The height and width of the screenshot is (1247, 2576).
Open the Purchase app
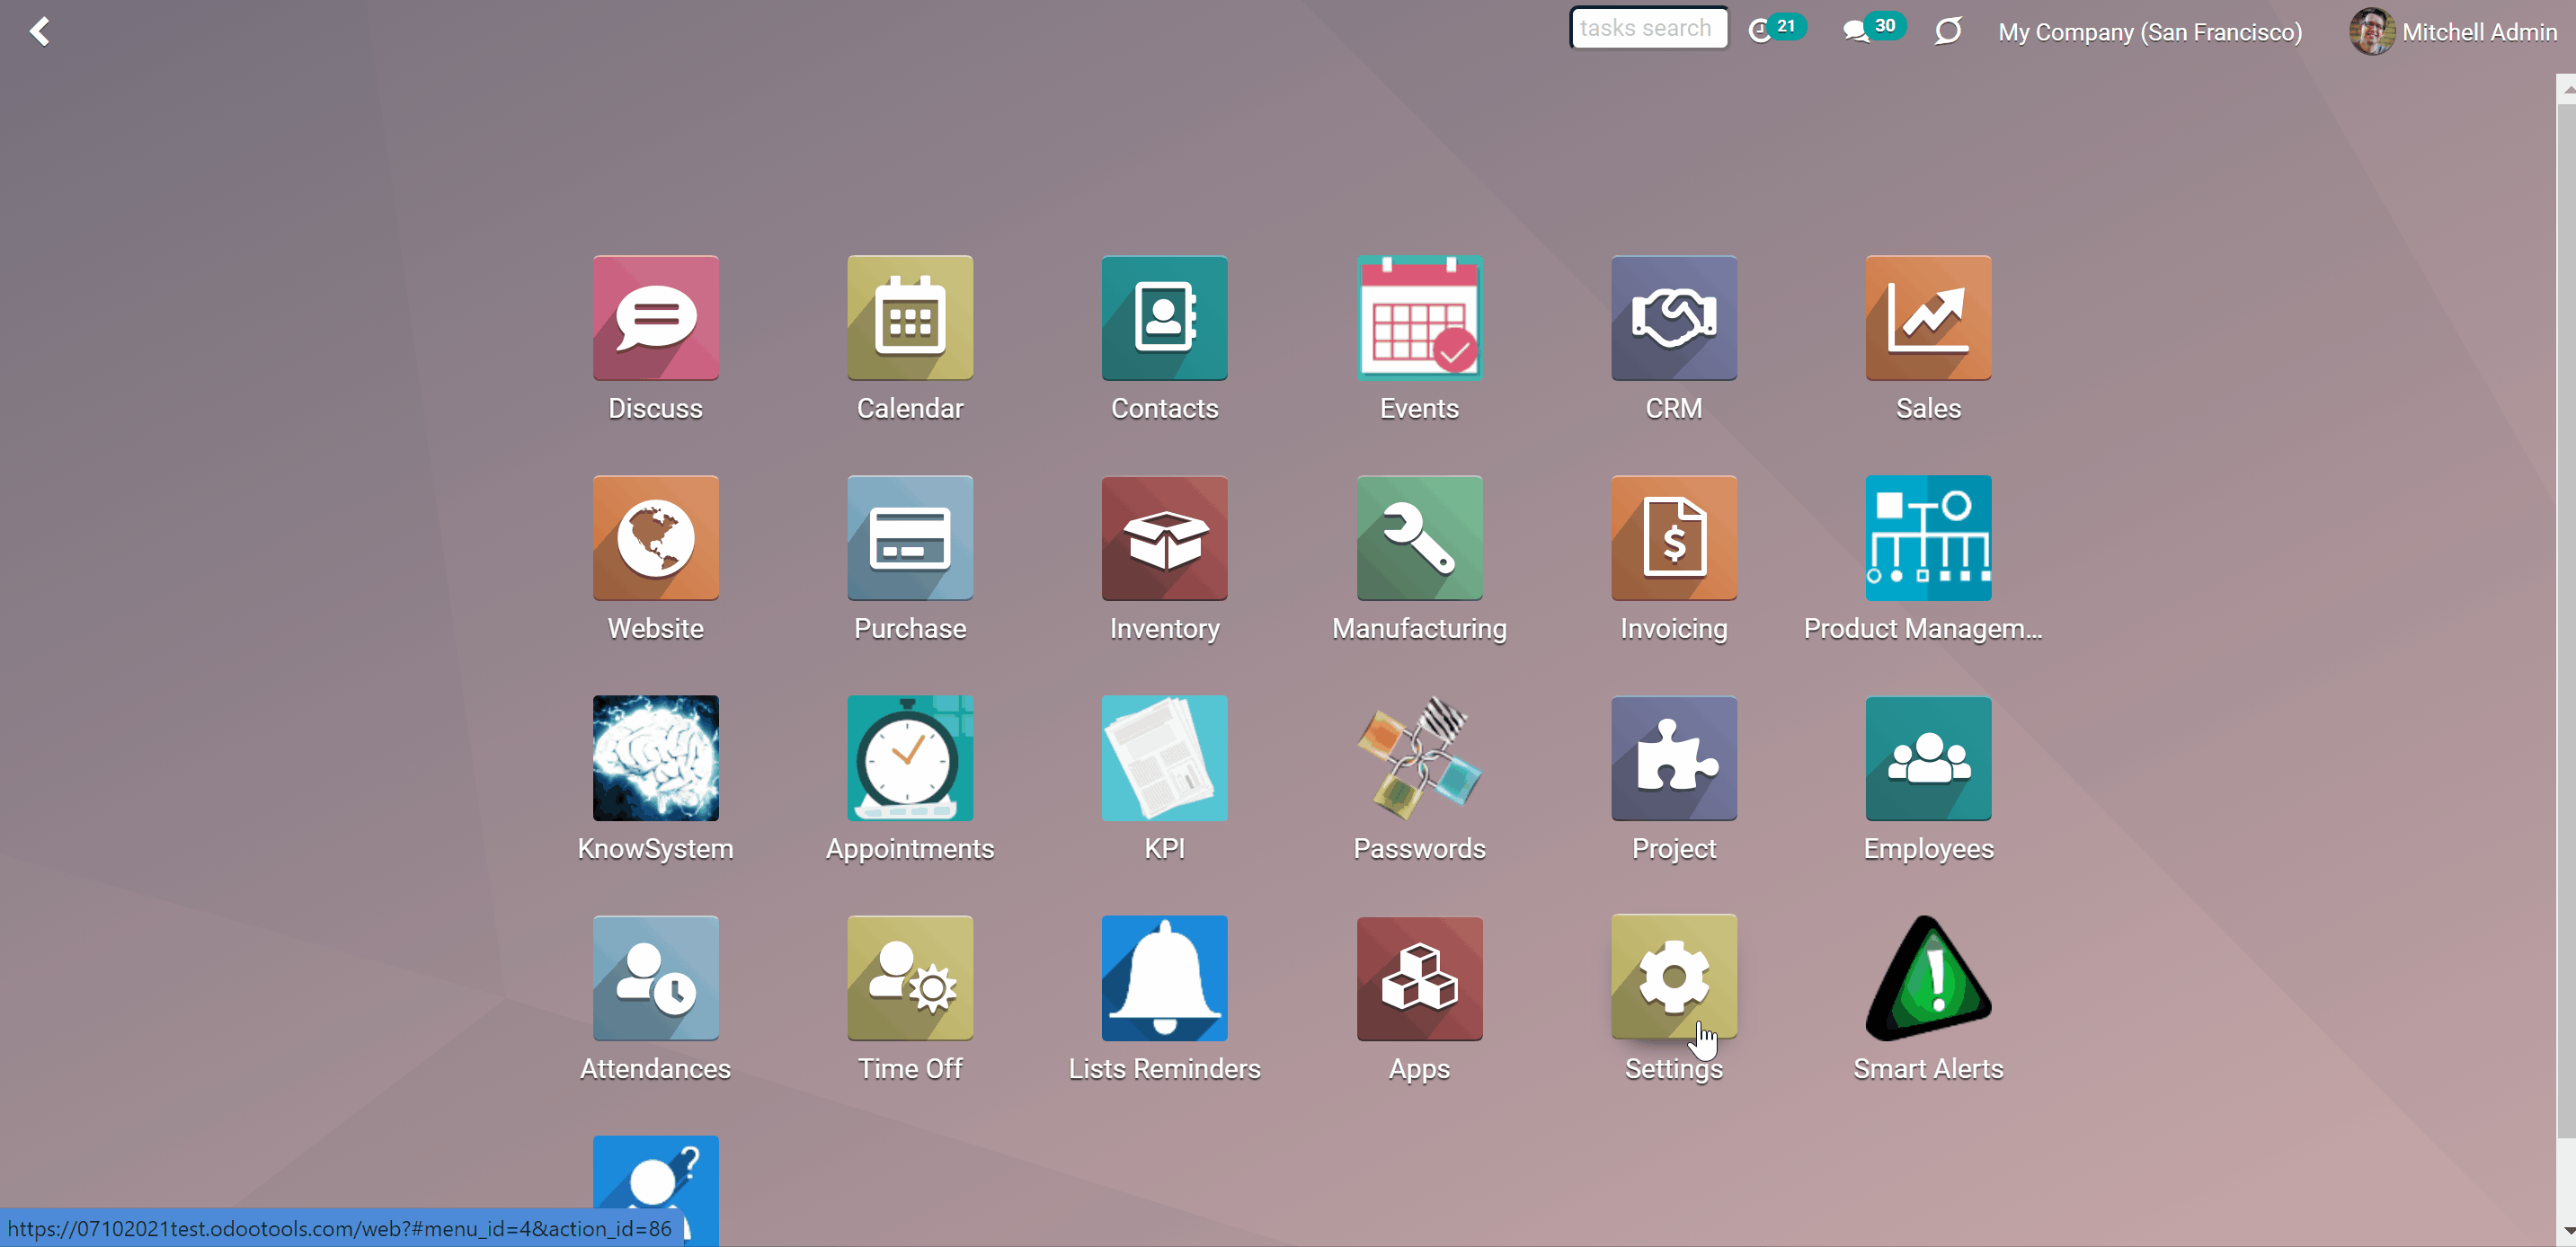pos(910,537)
